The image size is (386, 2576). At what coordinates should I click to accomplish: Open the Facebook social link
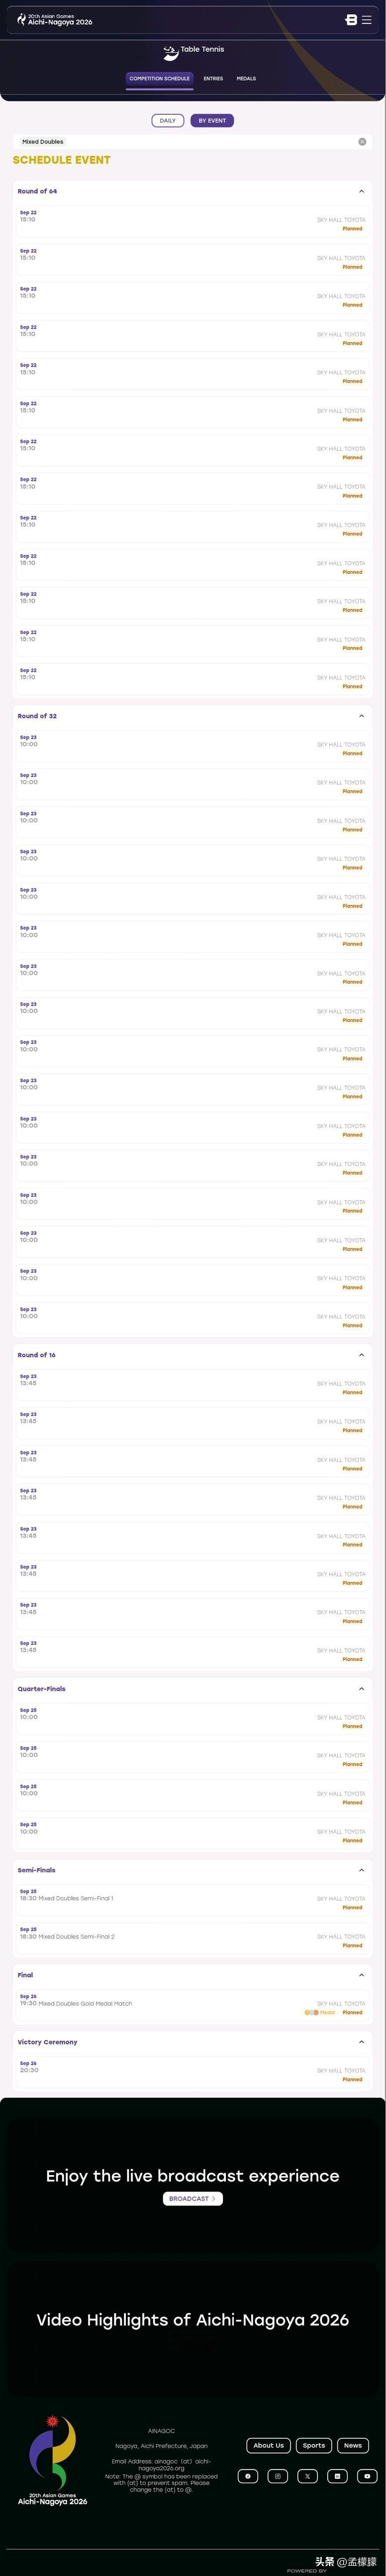coord(248,2476)
